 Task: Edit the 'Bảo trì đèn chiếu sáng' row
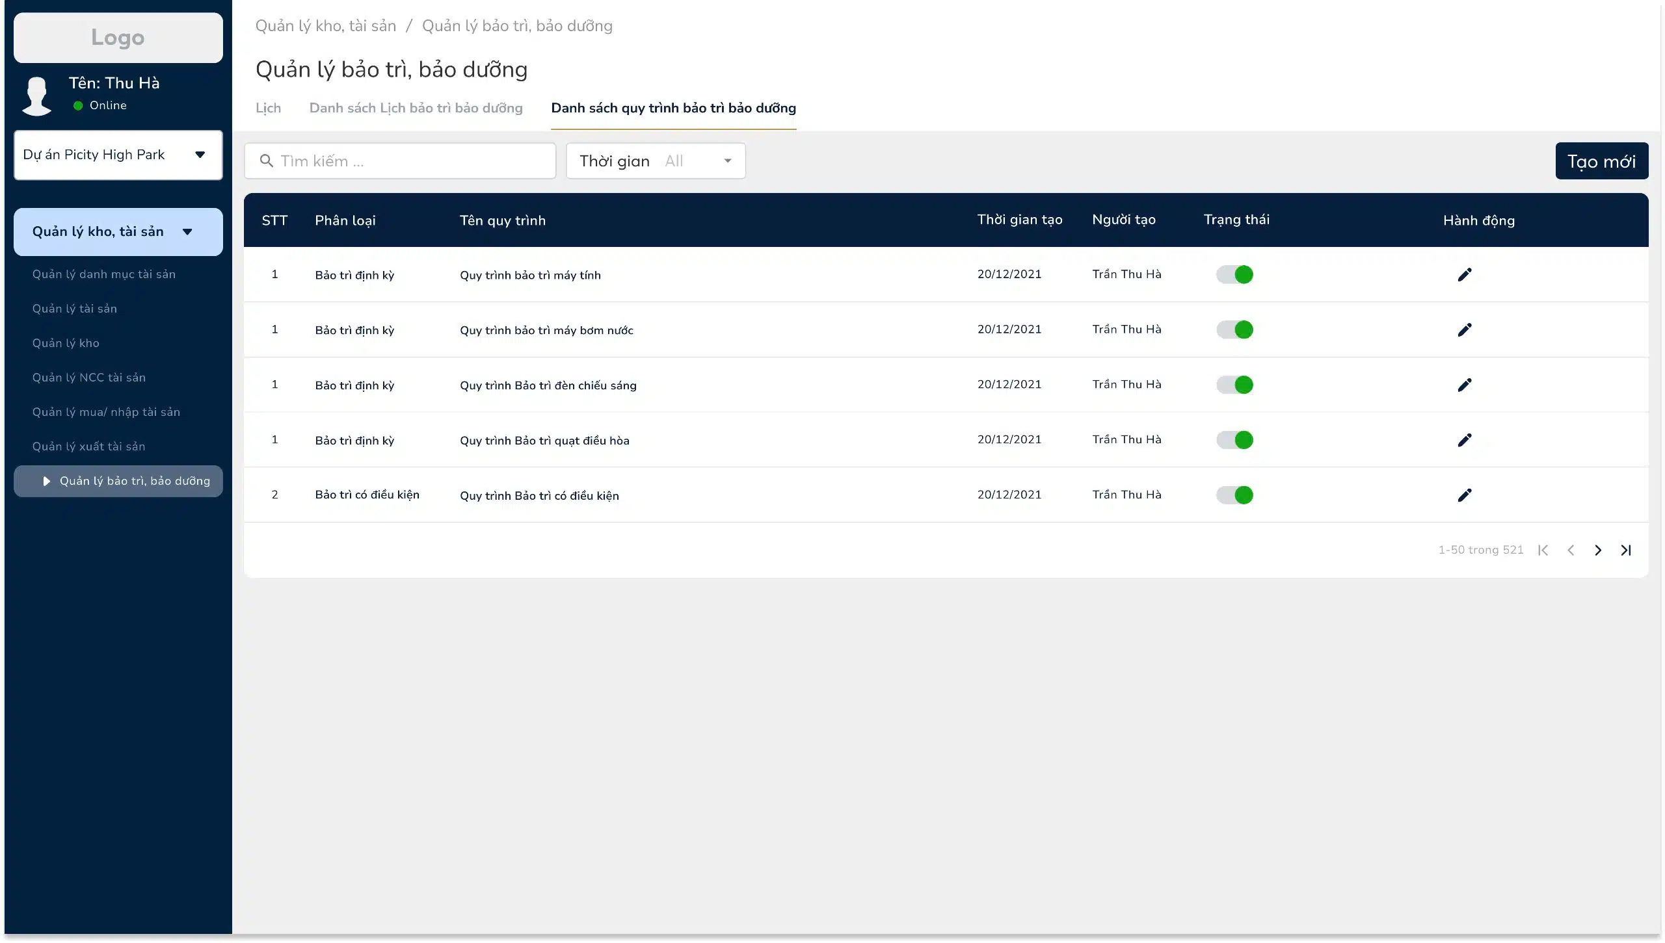[x=1464, y=385]
